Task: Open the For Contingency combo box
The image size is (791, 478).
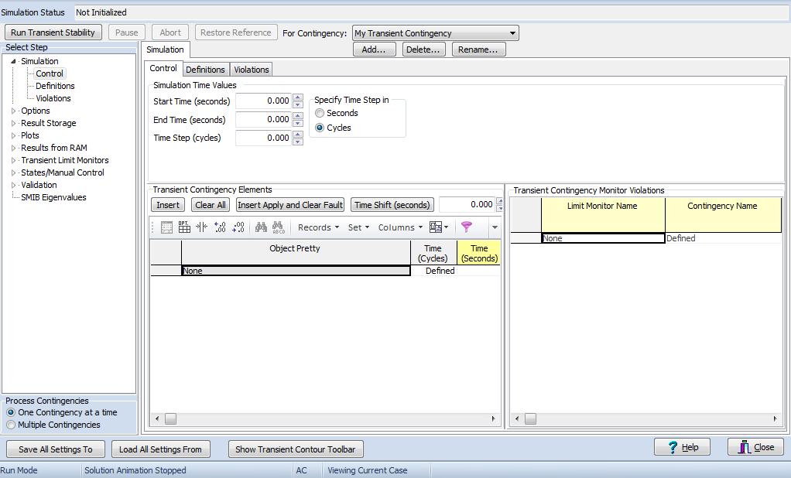Action: (435, 33)
